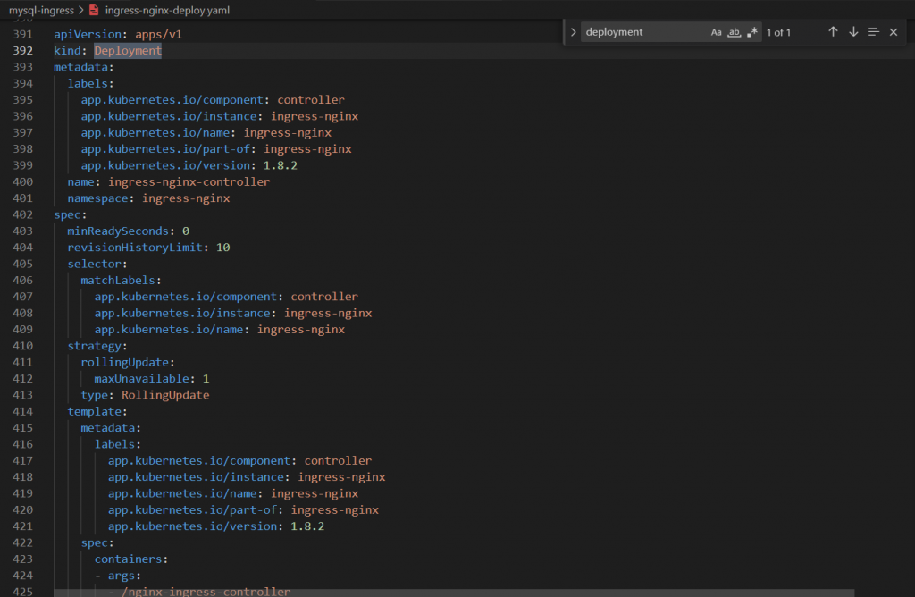915x597 pixels.
Task: Click 'revisionHistoryLimit' key
Action: [135, 248]
